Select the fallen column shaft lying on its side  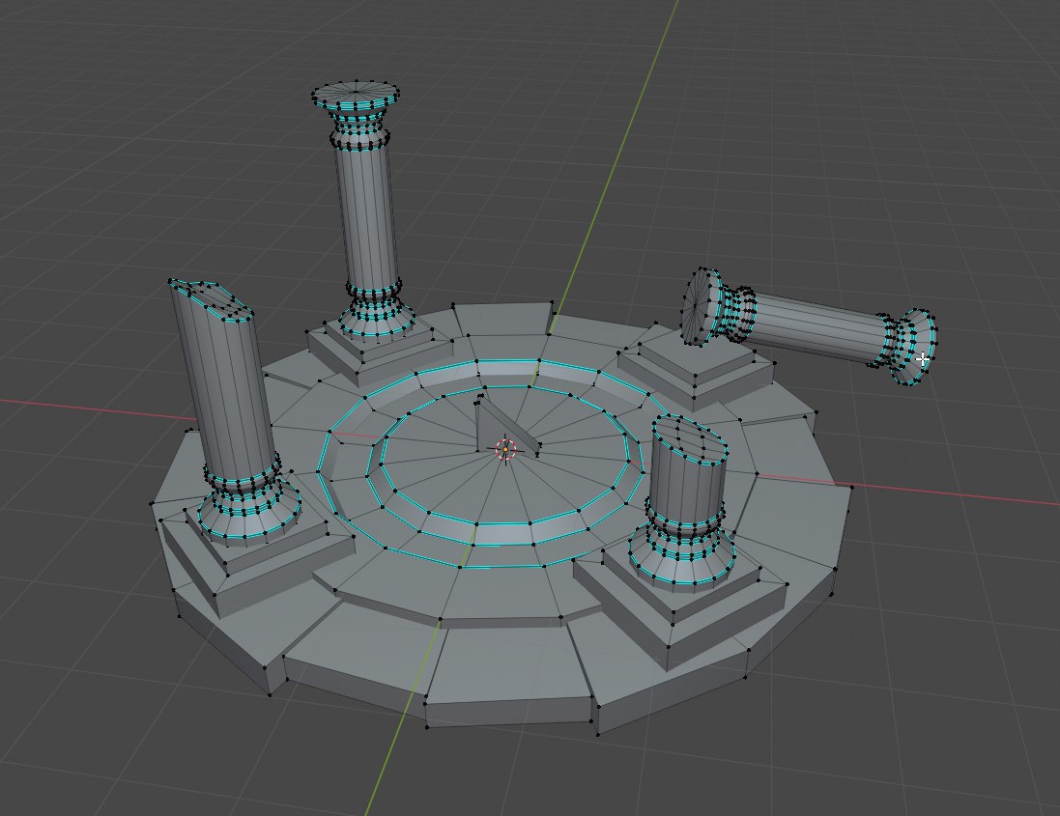[x=821, y=327]
